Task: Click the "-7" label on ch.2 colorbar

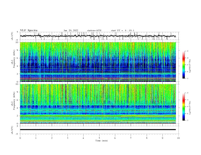Action: (x=187, y=120)
